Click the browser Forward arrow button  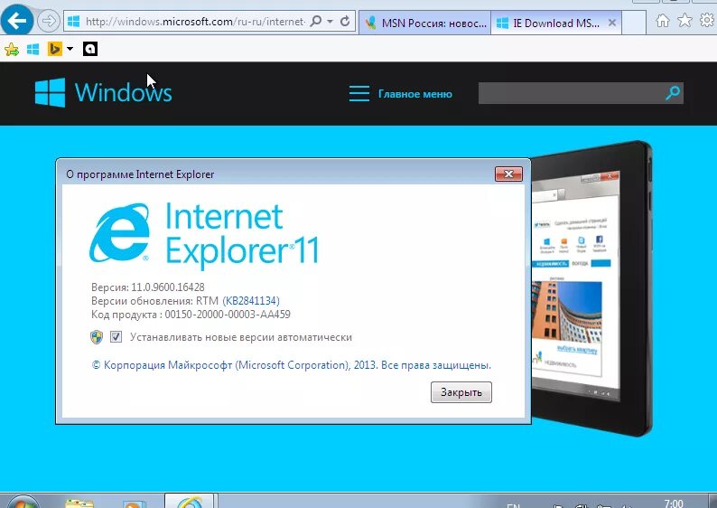[49, 21]
